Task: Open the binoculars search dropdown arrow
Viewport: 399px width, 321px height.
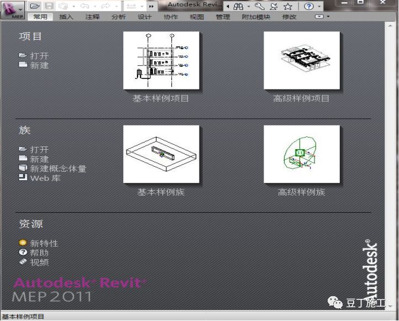Action: [x=248, y=7]
